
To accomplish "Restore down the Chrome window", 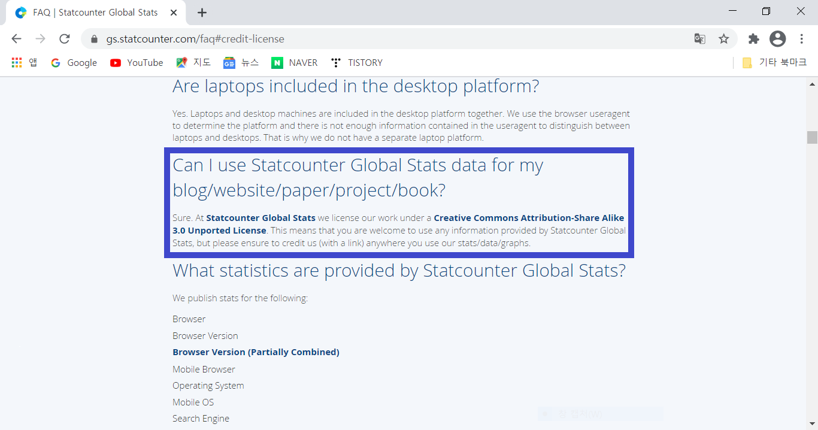I will (766, 11).
